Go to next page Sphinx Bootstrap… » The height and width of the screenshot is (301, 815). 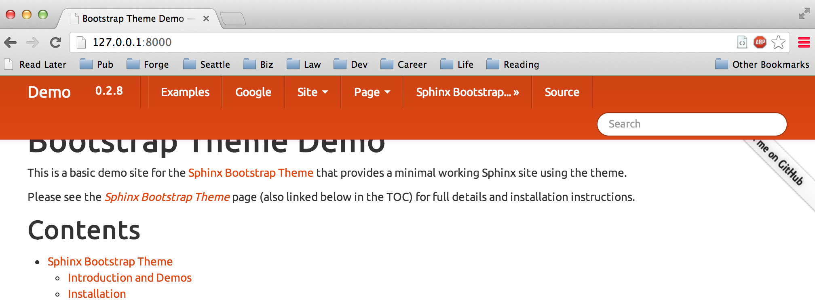coord(468,92)
